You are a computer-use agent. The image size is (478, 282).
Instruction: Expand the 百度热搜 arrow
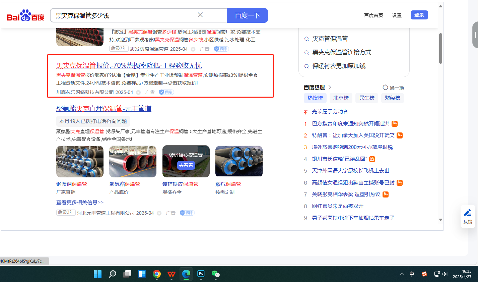coord(330,88)
